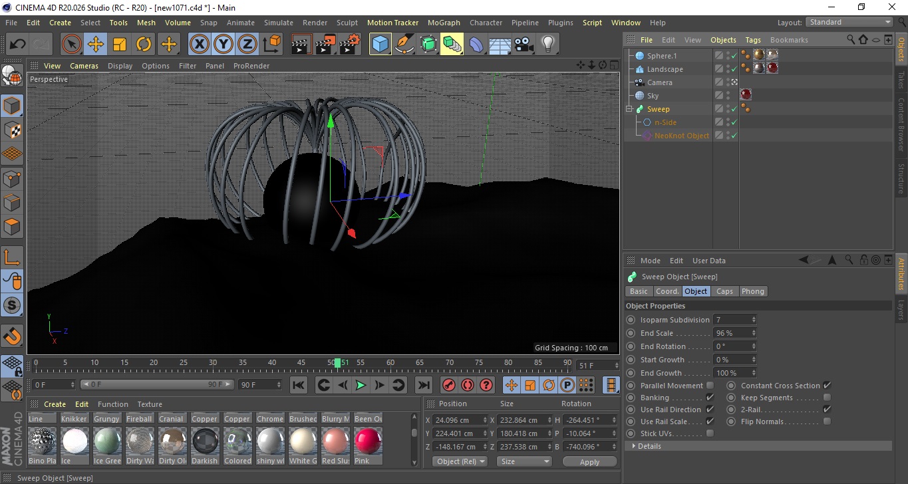Add a Camera object
The width and height of the screenshot is (908, 484).
(x=524, y=45)
